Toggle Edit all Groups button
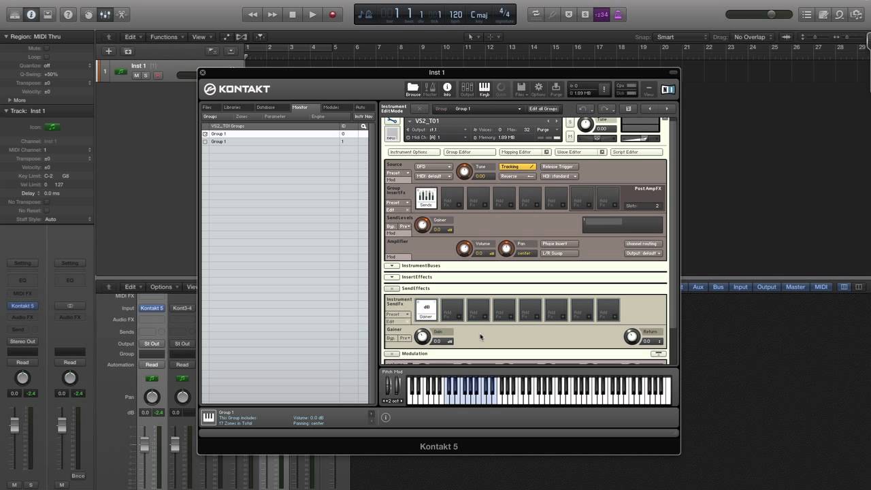 544,109
